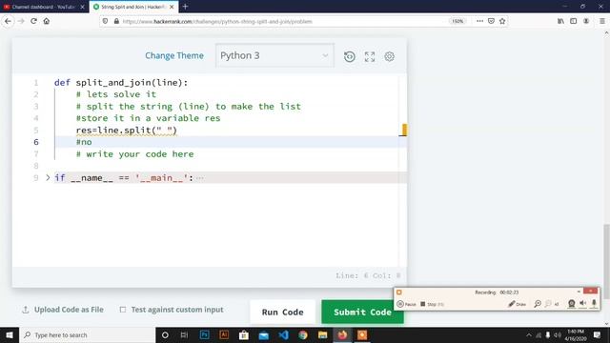View site security lock info
This screenshot has height=343, width=610.
tap(116, 21)
